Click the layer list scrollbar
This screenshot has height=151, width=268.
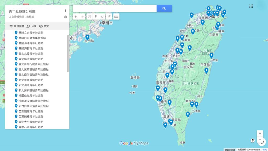68,54
